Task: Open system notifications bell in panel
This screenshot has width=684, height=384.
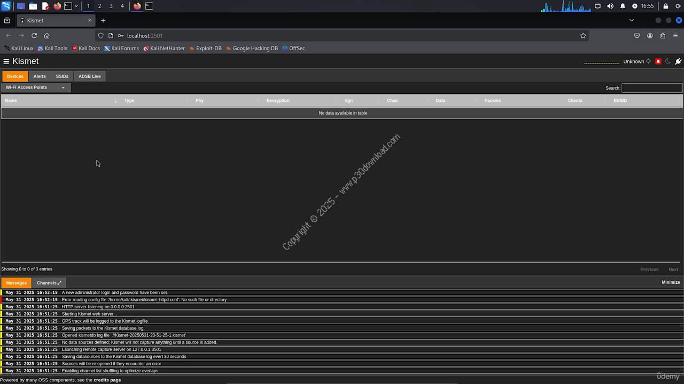Action: 623,6
